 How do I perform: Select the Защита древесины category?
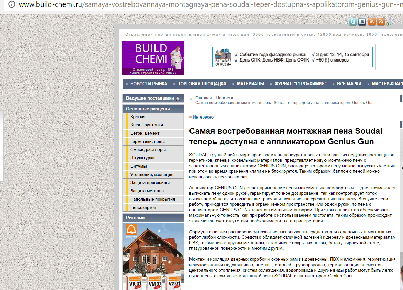click(153, 183)
